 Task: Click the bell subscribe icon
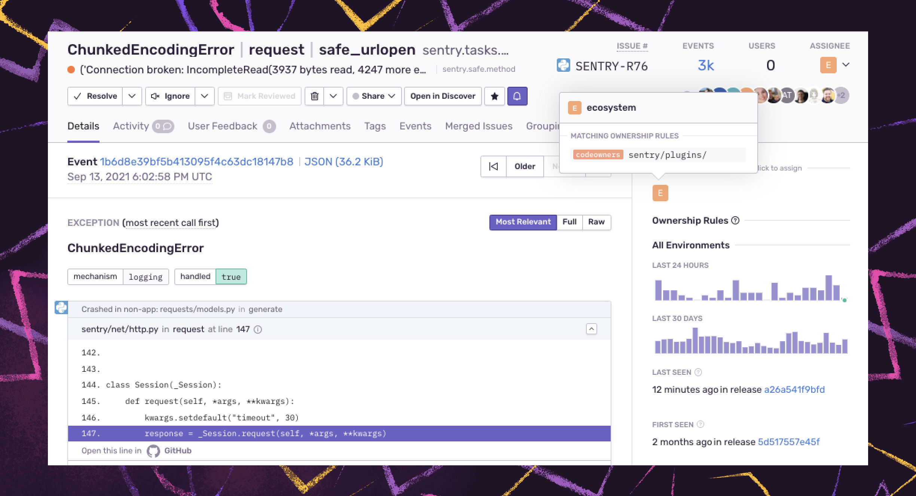click(x=517, y=97)
